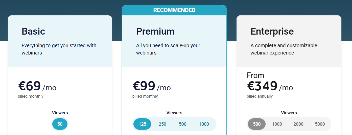Click the "billed annually" note under Enterprise
352x135 pixels.
(x=260, y=96)
